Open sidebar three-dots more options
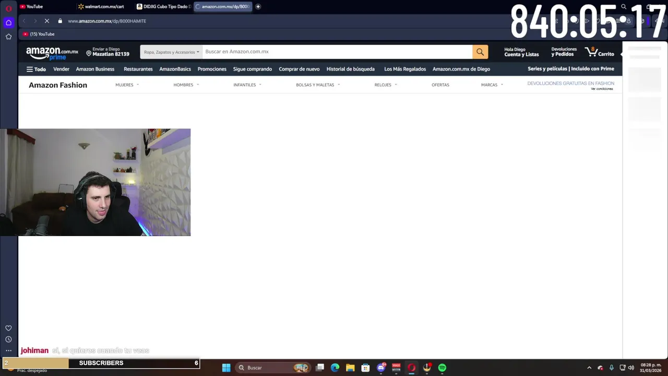This screenshot has width=668, height=376. tap(8, 351)
